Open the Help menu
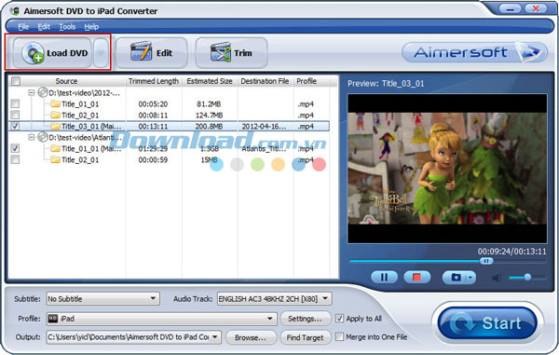The image size is (559, 355). [x=91, y=27]
